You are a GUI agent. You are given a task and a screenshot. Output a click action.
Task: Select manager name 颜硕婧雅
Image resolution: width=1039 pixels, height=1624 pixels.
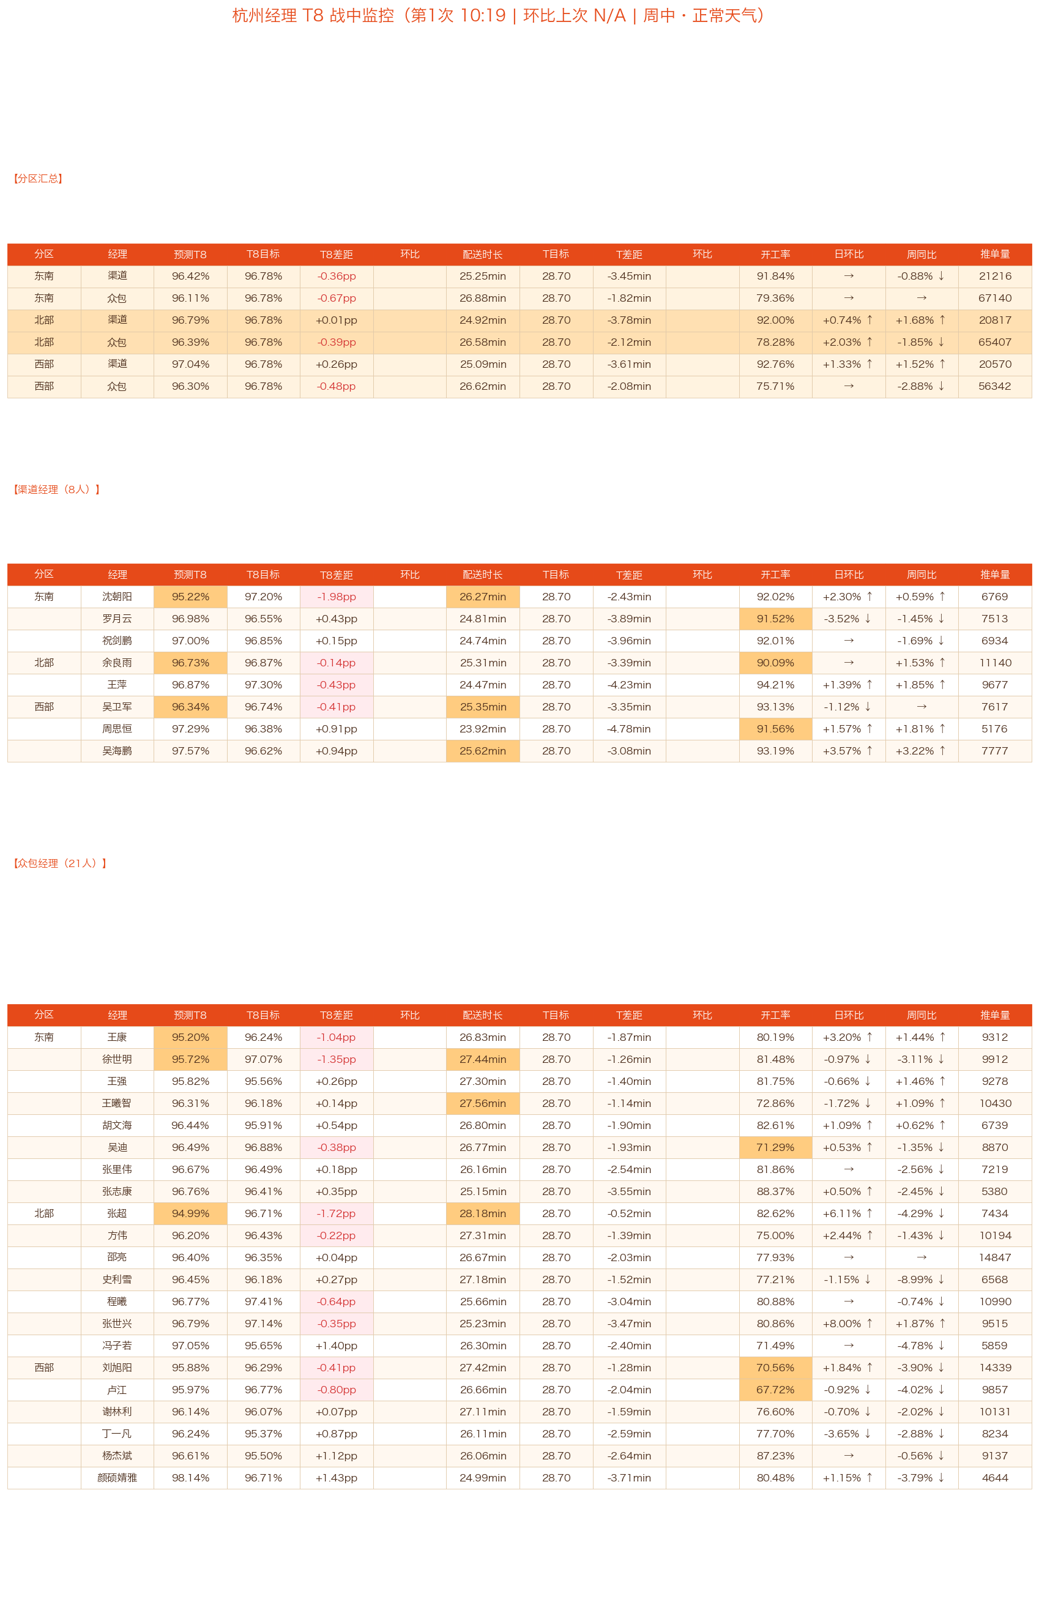click(x=117, y=1478)
